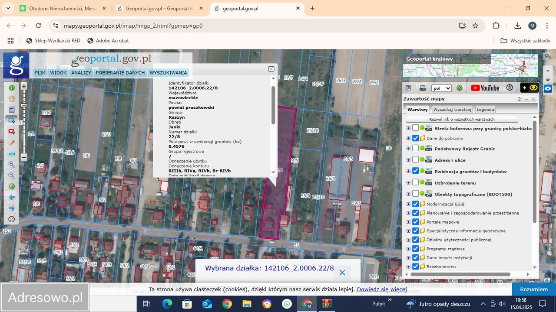Viewport: 556px width, 312px height.
Task: Uncheck Ewidencja gruntów i budynków layer
Action: point(416,171)
